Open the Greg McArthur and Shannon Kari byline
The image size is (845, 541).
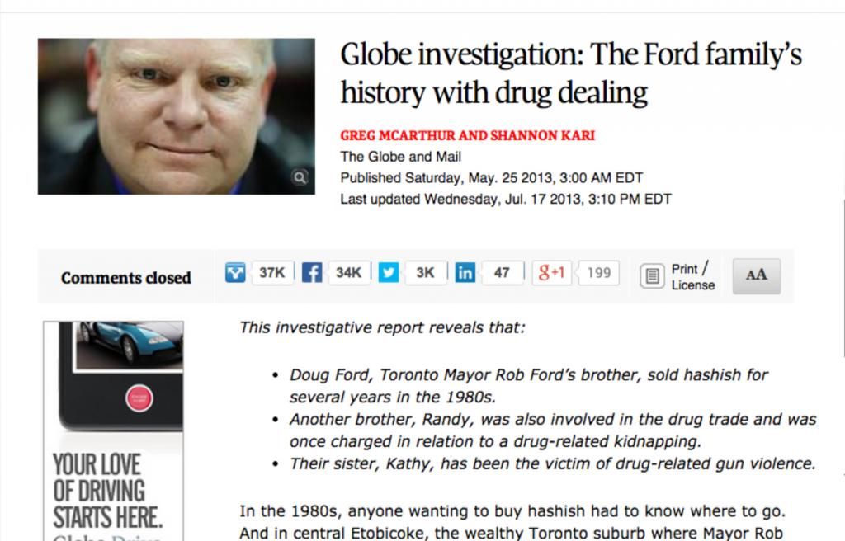click(x=467, y=136)
